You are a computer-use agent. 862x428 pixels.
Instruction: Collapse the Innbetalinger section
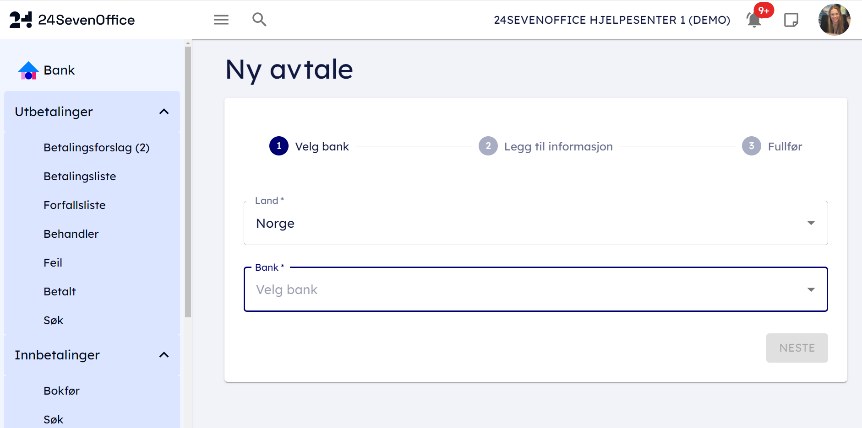click(164, 355)
